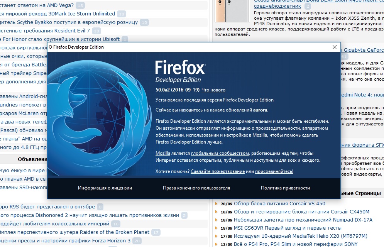Click the 'Сделайте пожертвование' donation link
Image resolution: width=384 pixels, height=247 pixels.
217,171
